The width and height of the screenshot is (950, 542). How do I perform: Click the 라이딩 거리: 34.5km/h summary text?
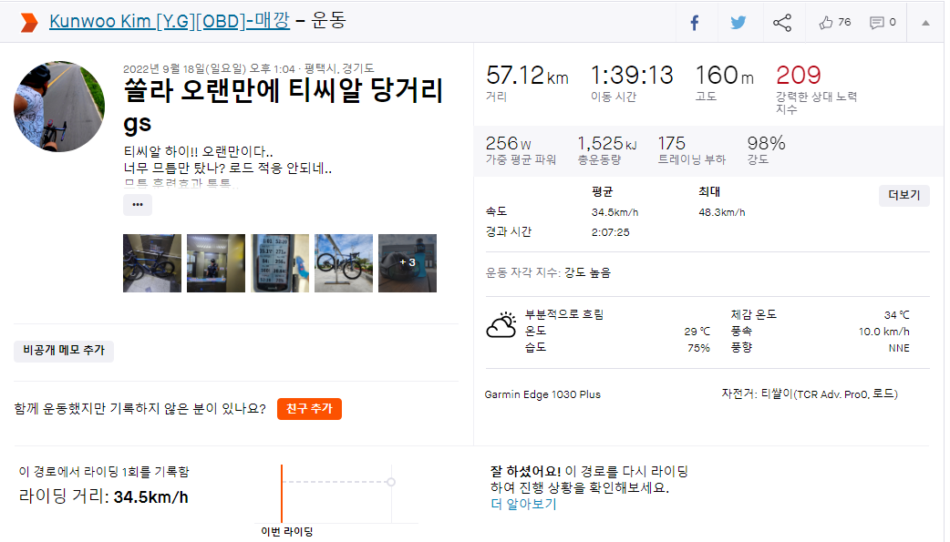tap(104, 497)
